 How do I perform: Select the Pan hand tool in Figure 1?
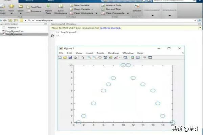tap(100, 58)
